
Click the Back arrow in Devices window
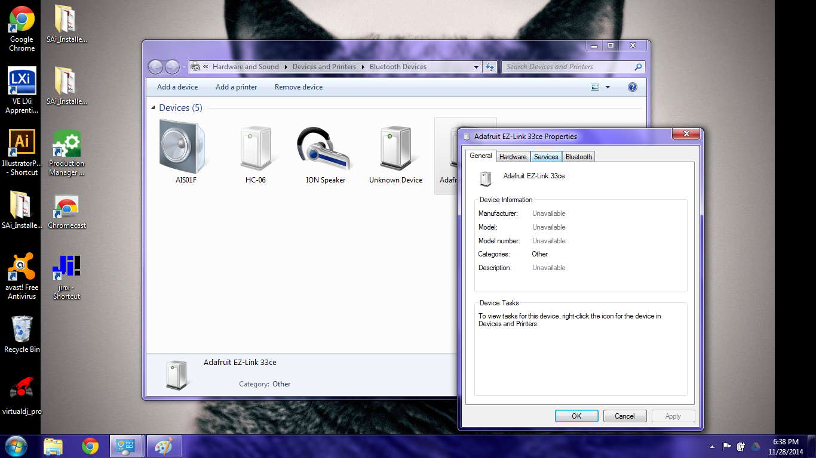(155, 67)
